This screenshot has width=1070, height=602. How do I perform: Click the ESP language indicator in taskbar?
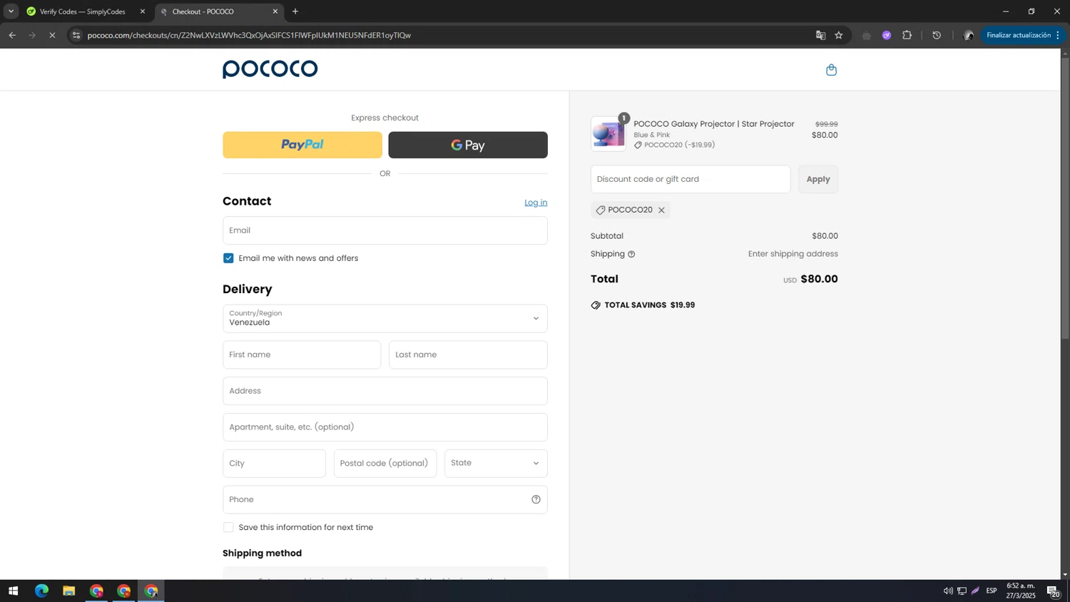point(992,591)
